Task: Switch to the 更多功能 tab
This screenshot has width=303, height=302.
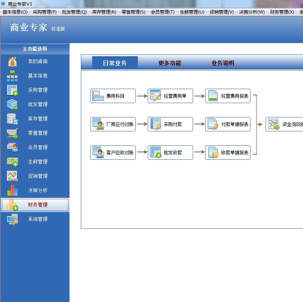Action: coord(170,63)
